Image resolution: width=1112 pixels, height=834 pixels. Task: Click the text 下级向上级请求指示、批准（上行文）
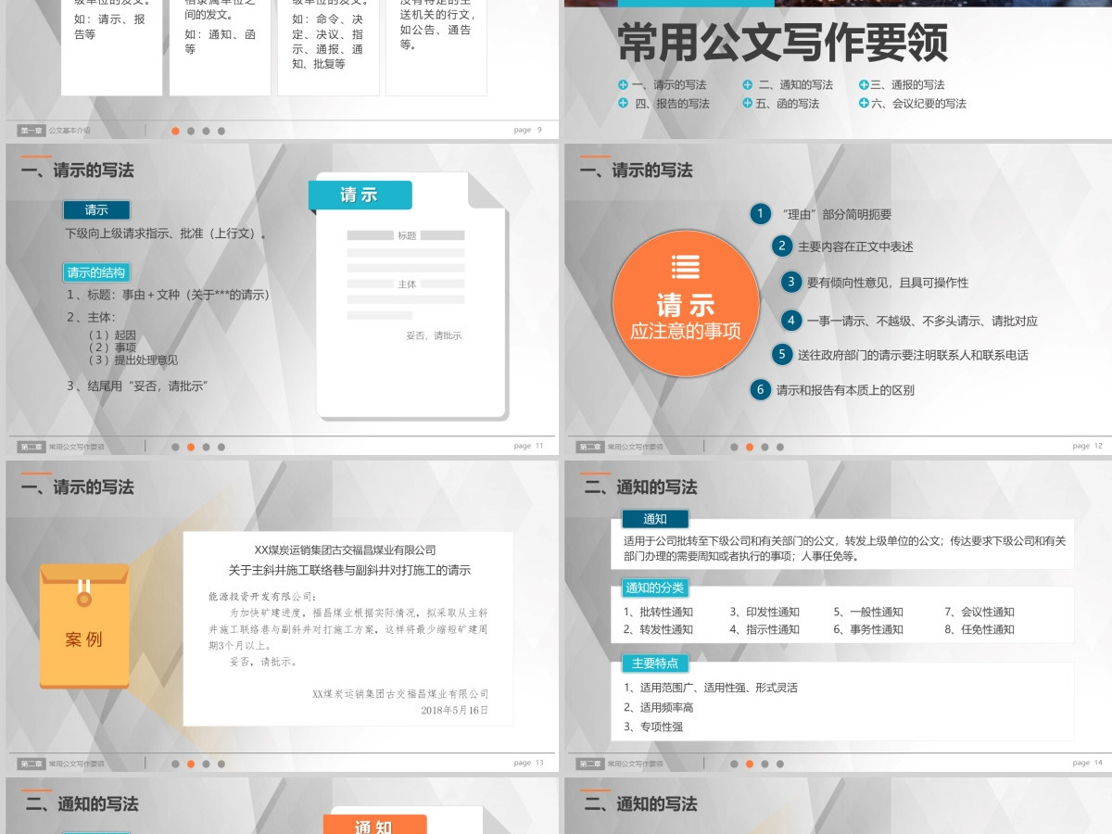(168, 233)
